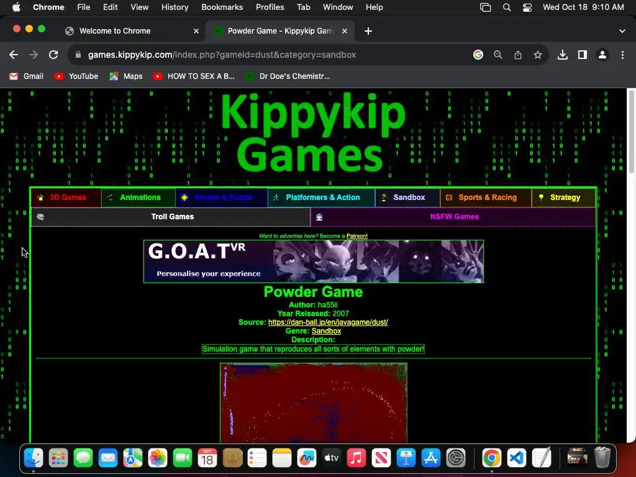
Task: Open Spotlight search in menu bar
Action: (507, 7)
